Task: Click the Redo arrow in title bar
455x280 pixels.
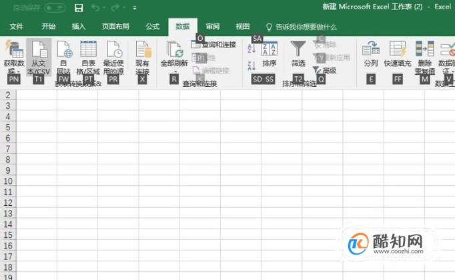Action: click(x=115, y=7)
